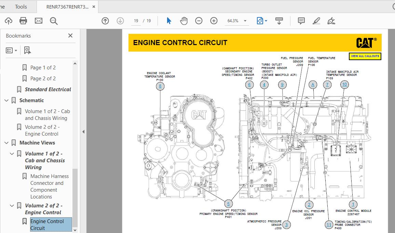Switch to the Tools tab

coord(21,6)
